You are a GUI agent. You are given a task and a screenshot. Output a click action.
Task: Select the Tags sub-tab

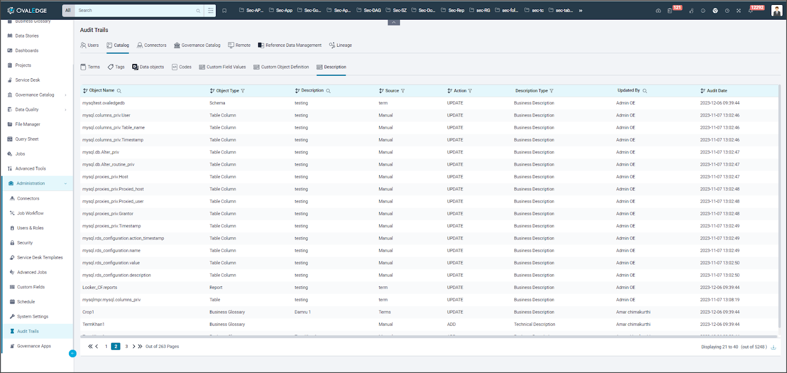[116, 67]
